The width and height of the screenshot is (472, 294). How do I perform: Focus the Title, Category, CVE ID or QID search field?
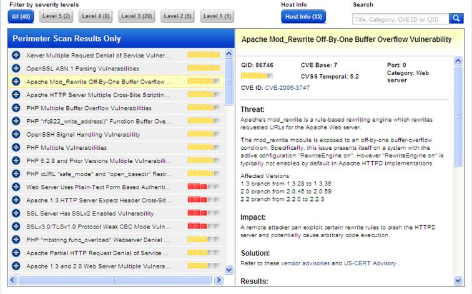point(401,19)
